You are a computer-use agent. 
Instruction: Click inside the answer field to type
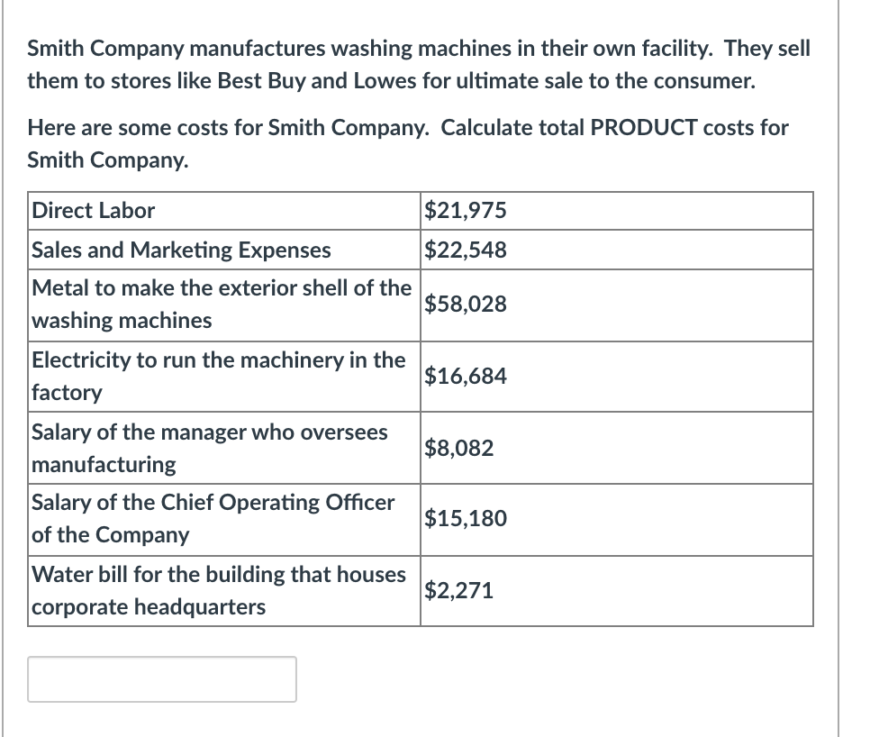(x=162, y=678)
